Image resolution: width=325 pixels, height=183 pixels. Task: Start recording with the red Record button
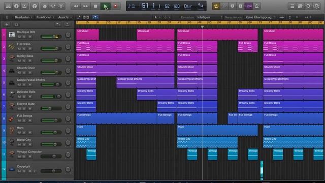coord(115,6)
